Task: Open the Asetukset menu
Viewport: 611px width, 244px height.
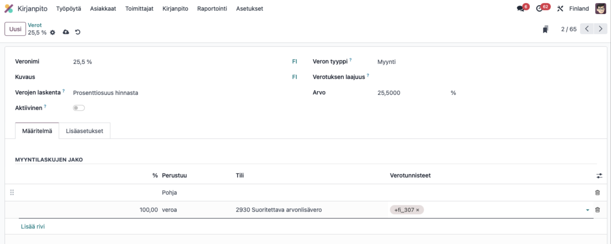Action: pos(249,9)
